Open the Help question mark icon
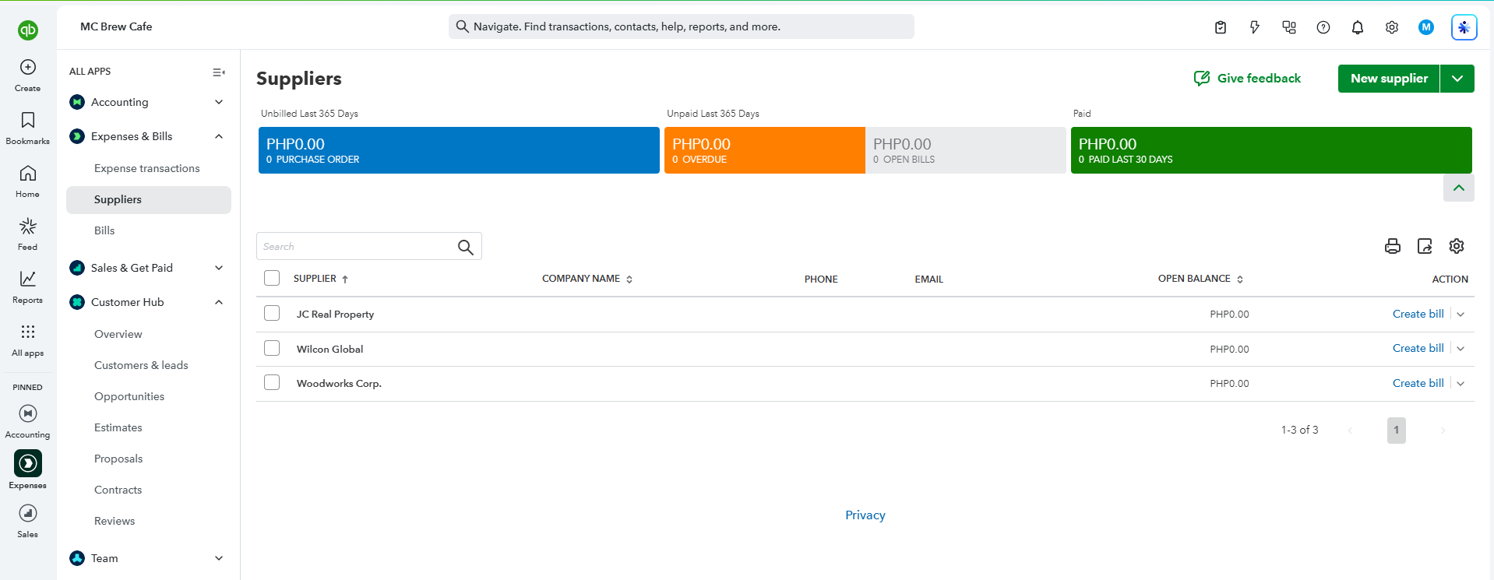This screenshot has height=580, width=1494. click(x=1323, y=27)
